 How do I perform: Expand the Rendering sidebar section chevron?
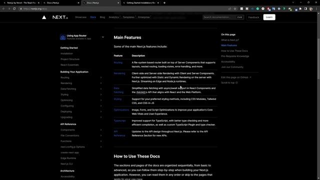(x=101, y=83)
